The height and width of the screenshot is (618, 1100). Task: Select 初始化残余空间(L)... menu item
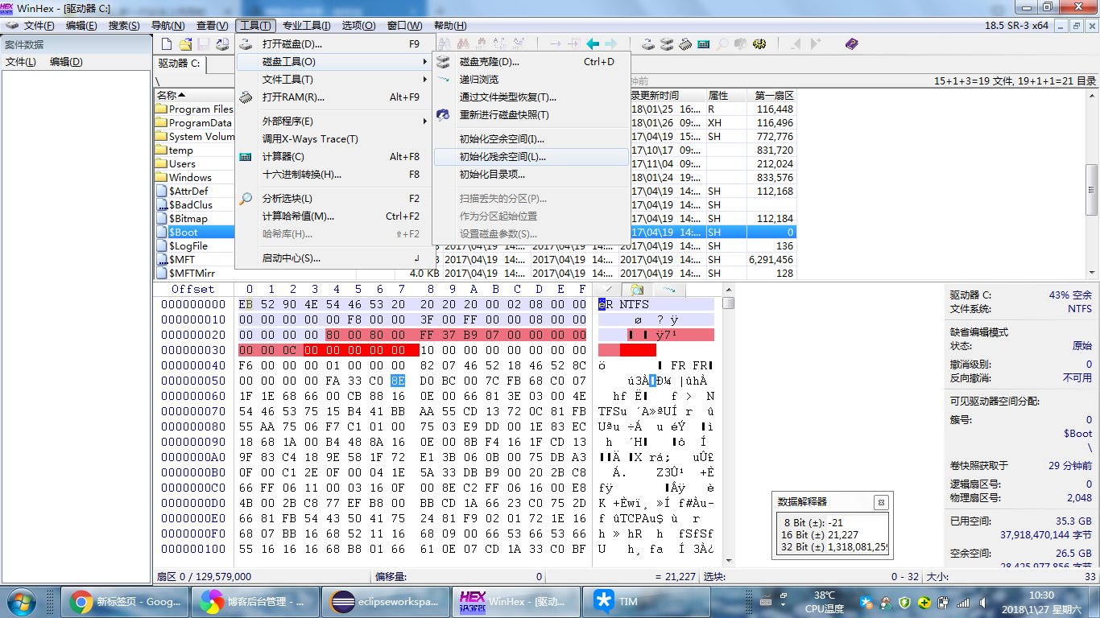[531, 157]
